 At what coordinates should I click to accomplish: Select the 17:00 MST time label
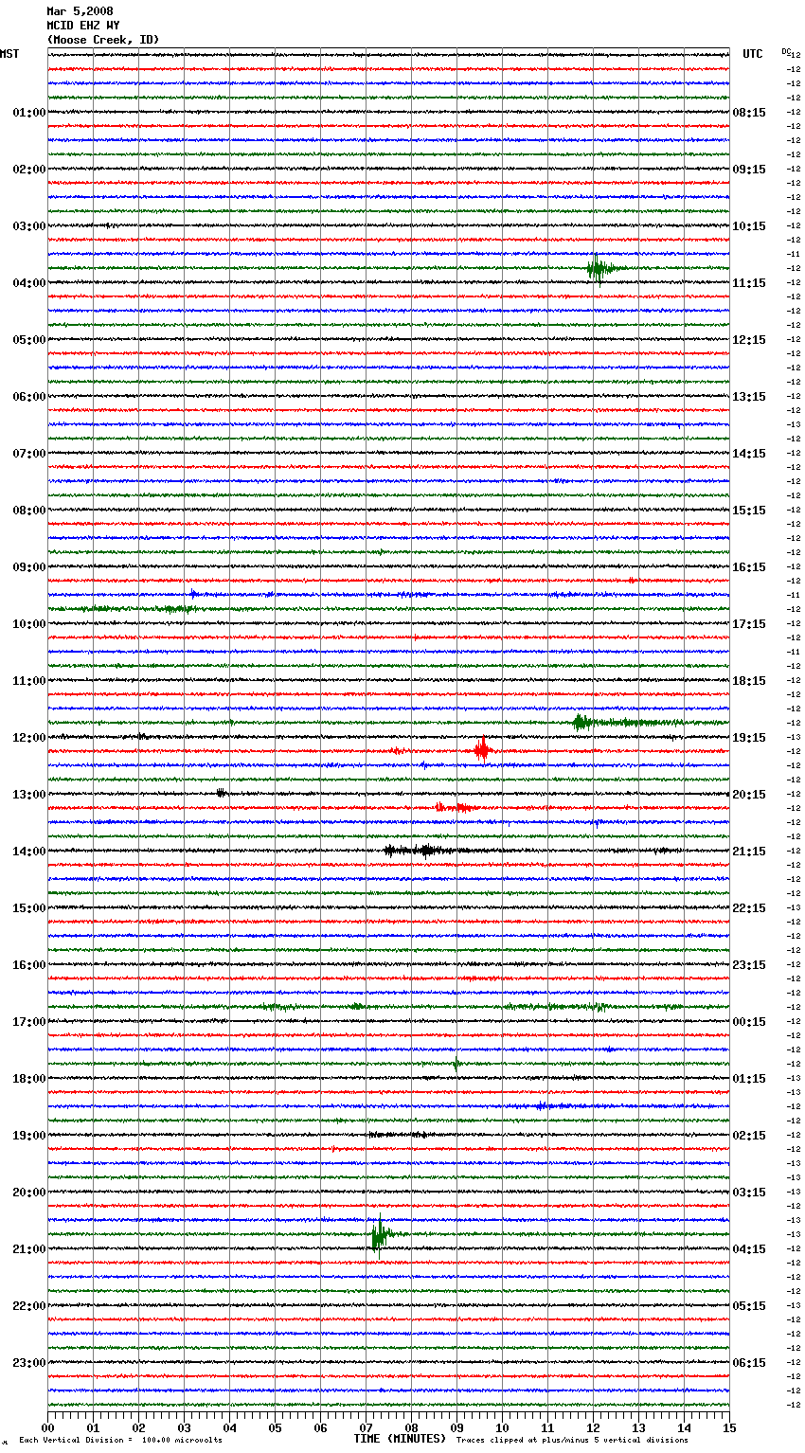tap(29, 1022)
